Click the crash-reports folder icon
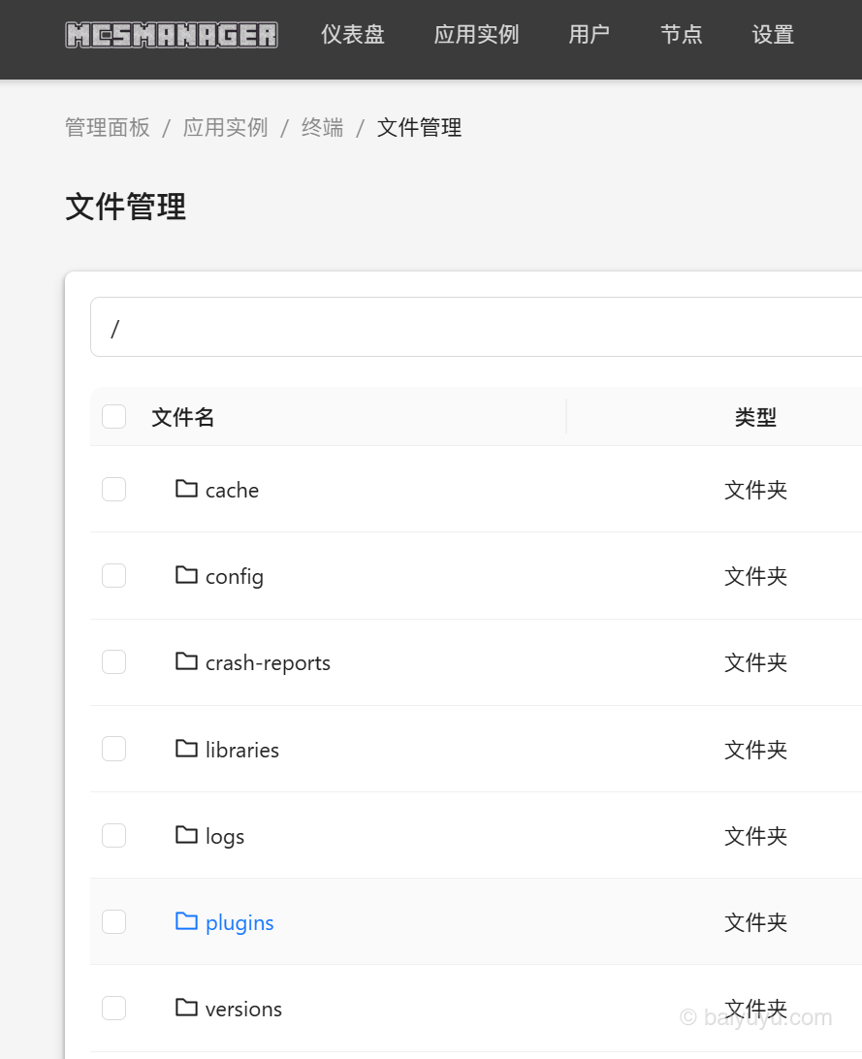The width and height of the screenshot is (862, 1059). coord(185,661)
